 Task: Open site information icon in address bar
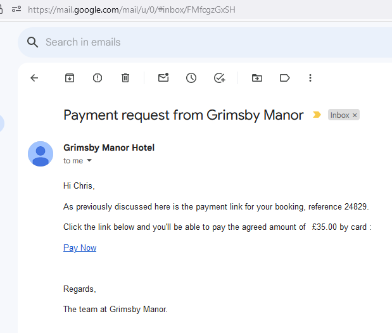point(16,9)
